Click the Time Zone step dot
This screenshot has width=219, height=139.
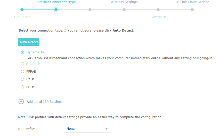point(22,10)
